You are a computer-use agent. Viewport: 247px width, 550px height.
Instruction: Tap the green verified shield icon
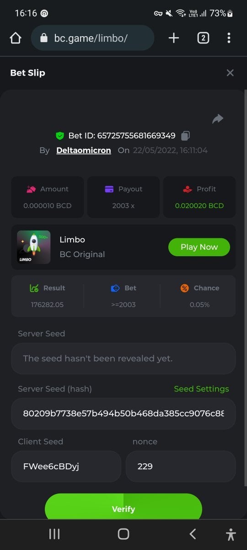[59, 136]
